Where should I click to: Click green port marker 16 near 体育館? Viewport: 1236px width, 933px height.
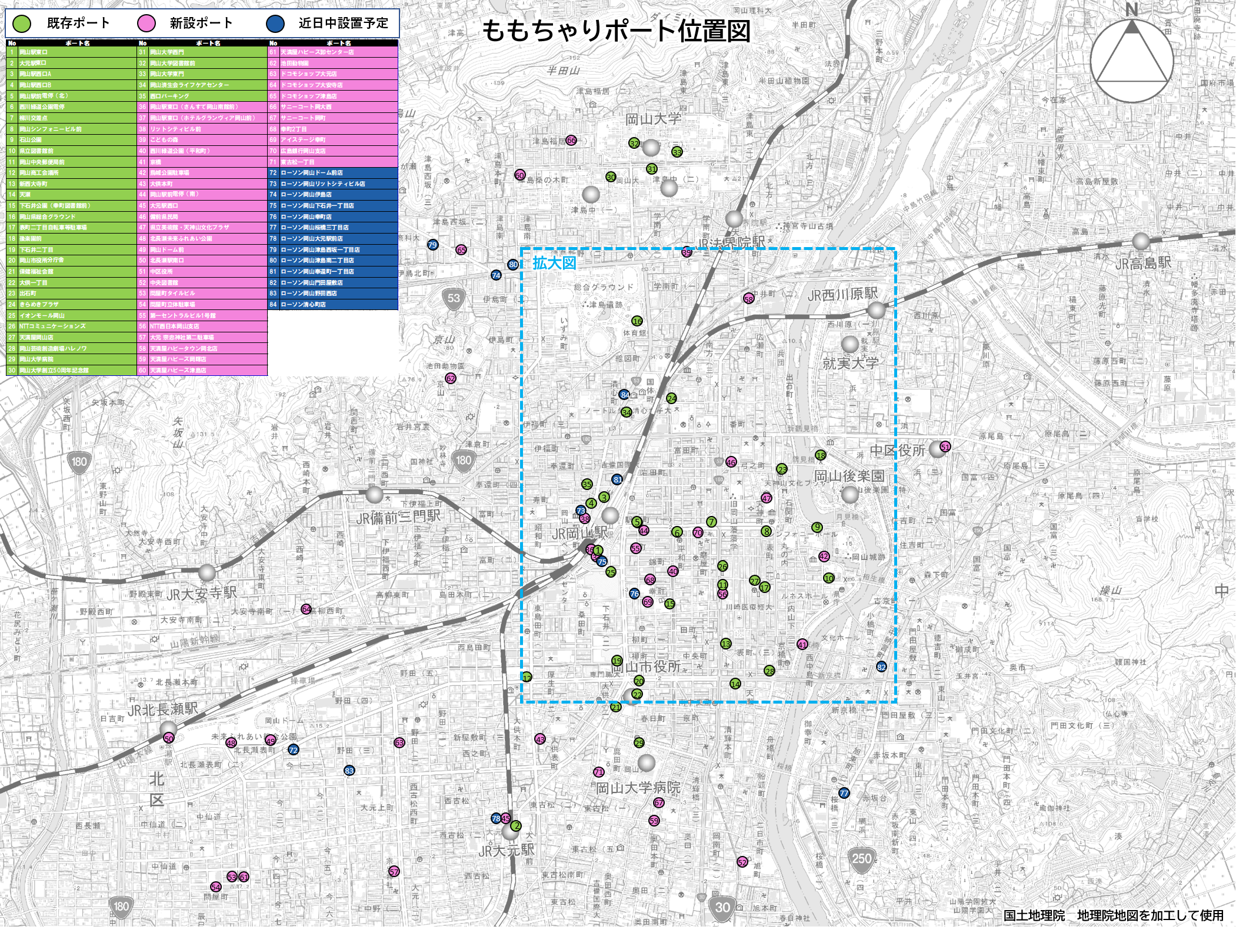(x=637, y=321)
